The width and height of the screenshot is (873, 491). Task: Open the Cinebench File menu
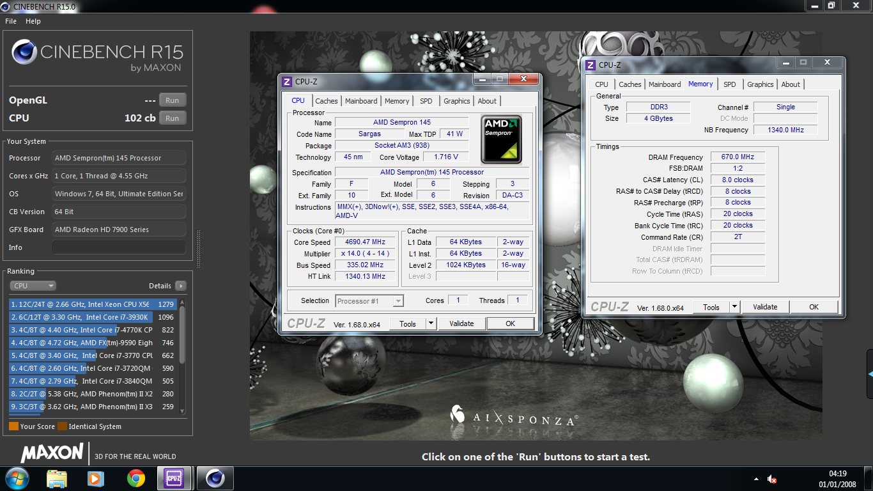pyautogui.click(x=11, y=21)
